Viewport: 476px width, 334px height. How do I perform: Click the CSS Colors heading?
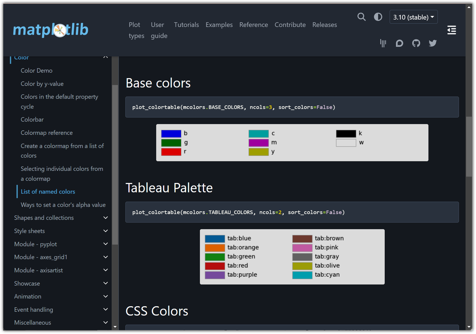point(157,311)
